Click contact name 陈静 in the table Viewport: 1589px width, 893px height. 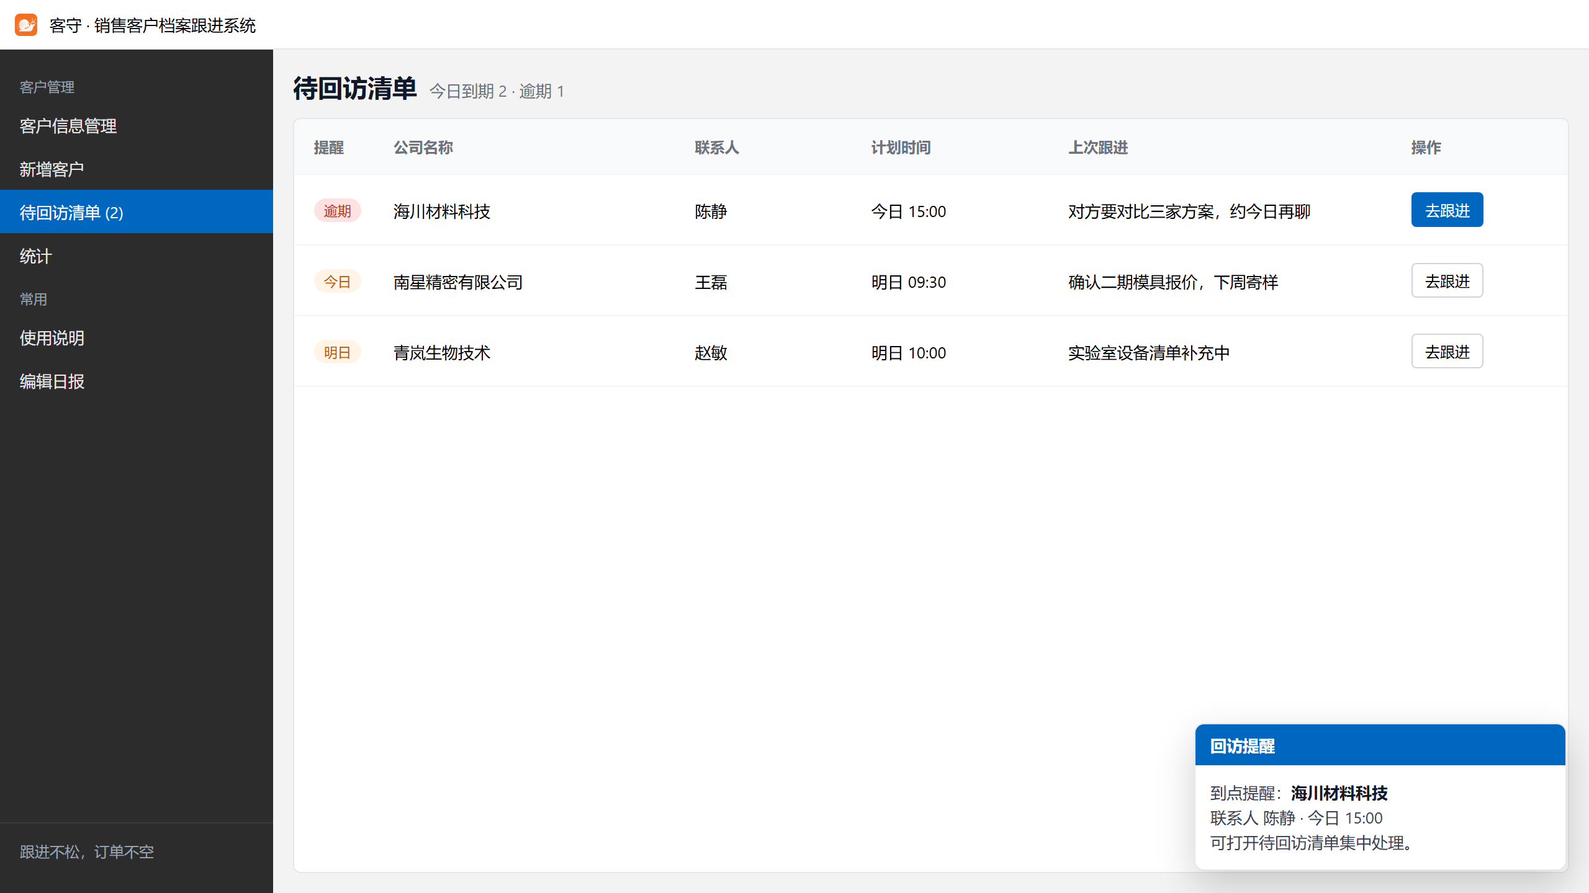tap(711, 211)
